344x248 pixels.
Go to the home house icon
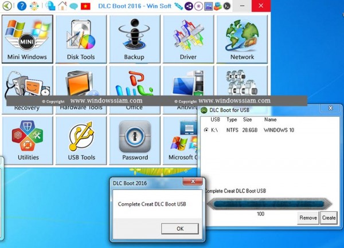click(x=62, y=6)
